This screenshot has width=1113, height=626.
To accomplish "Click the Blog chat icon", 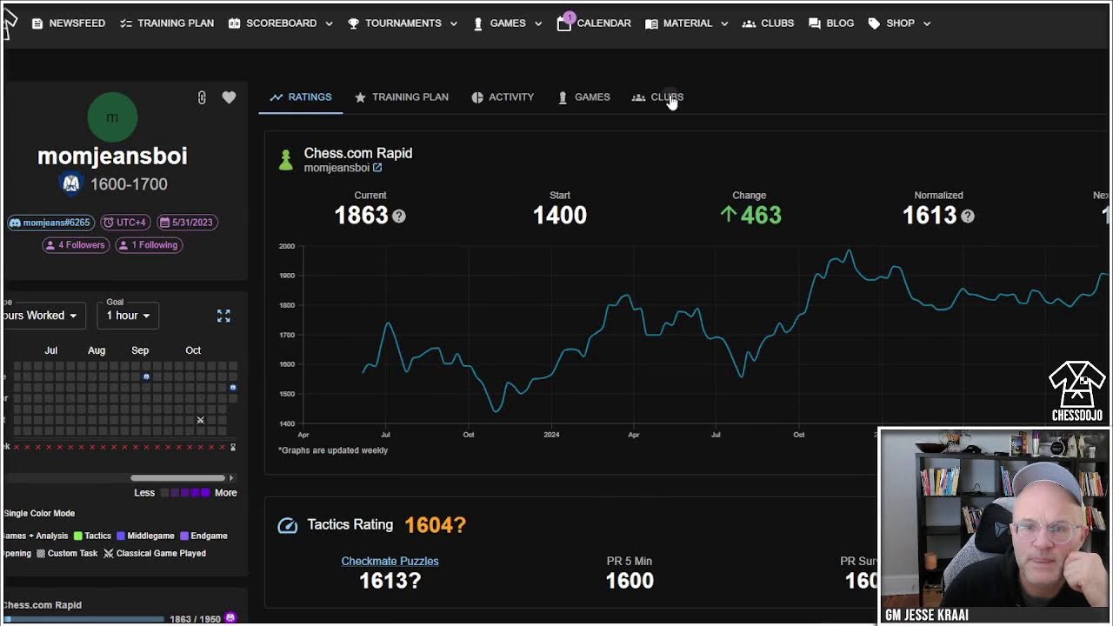I will coord(814,23).
